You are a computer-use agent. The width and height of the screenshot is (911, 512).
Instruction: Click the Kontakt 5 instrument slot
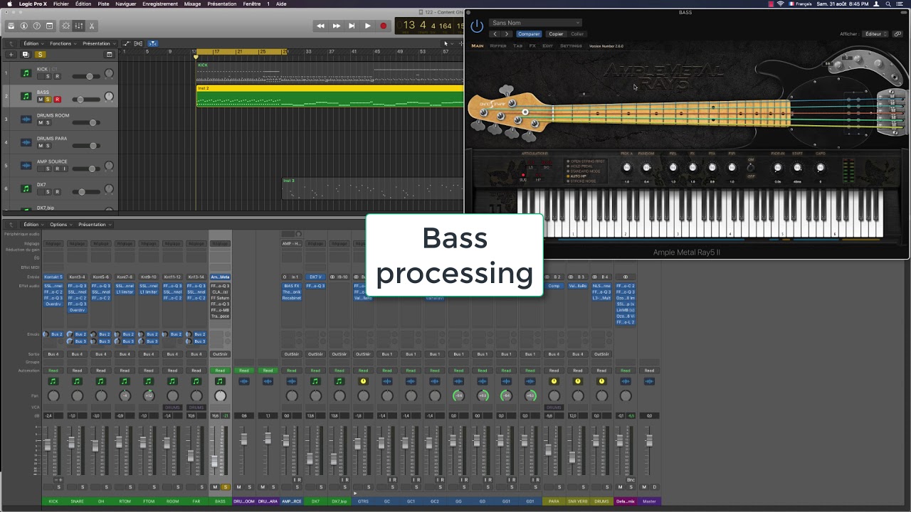click(53, 277)
